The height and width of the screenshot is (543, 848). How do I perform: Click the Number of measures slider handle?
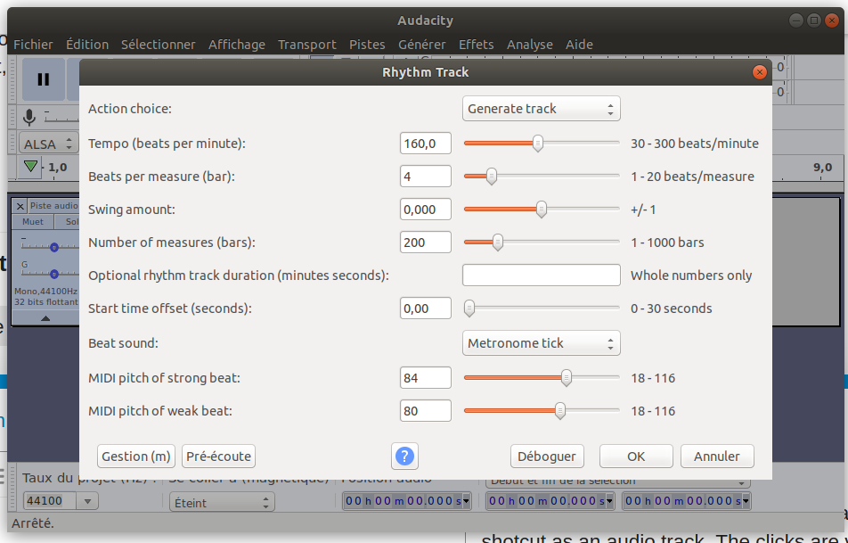click(498, 243)
